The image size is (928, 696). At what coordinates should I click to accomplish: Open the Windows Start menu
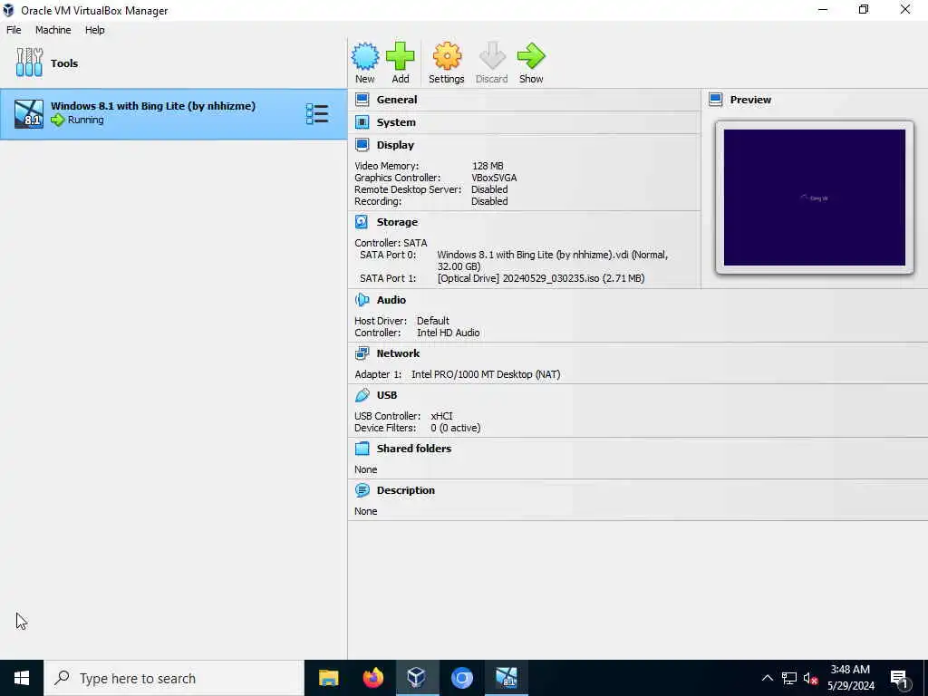point(22,678)
